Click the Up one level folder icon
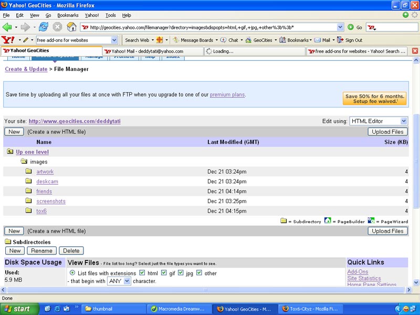420x315 pixels. tap(10, 152)
